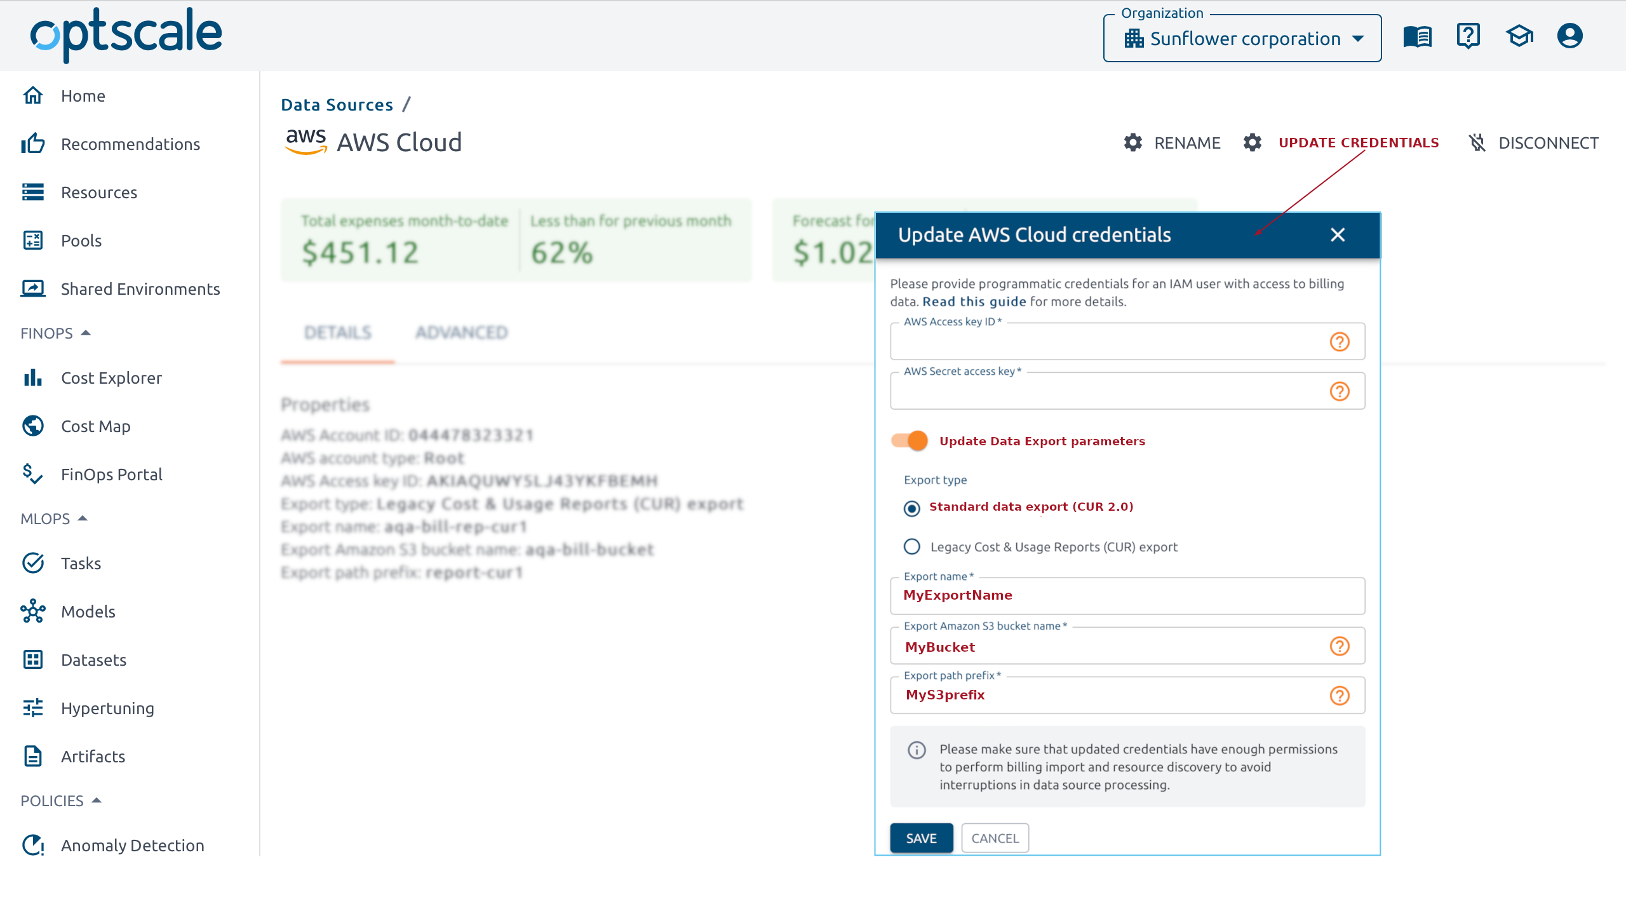
Task: Click the CANCEL button
Action: click(995, 839)
